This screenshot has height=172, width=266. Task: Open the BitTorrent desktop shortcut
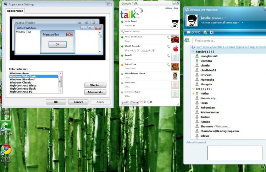[6, 128]
